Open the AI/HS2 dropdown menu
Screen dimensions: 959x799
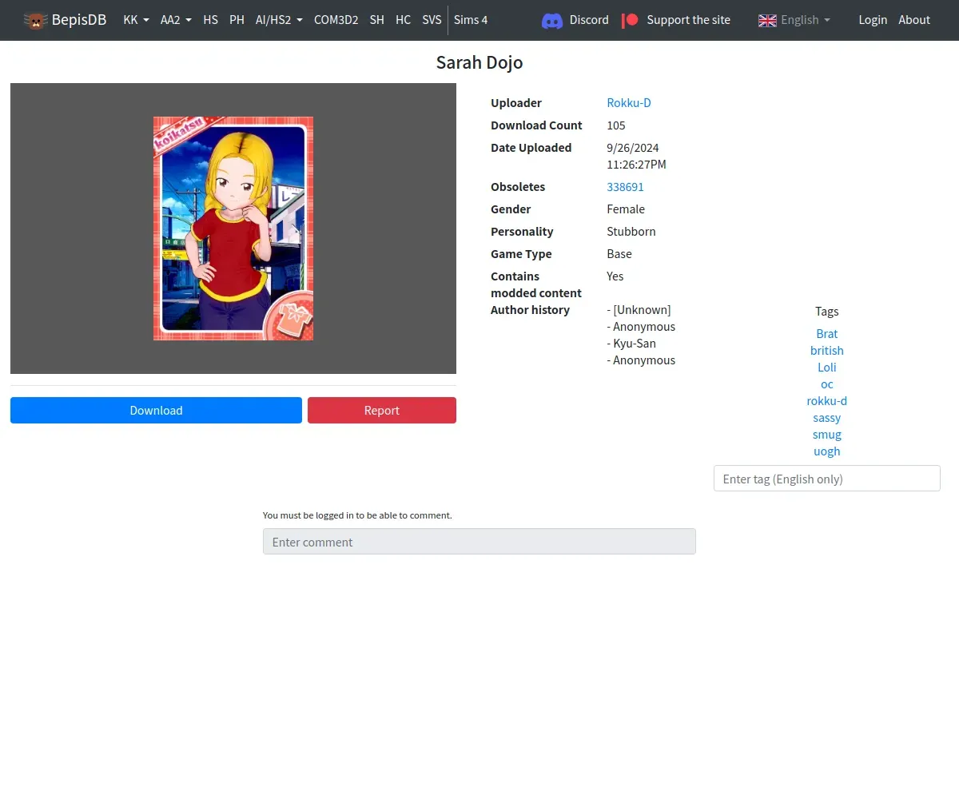pos(279,20)
